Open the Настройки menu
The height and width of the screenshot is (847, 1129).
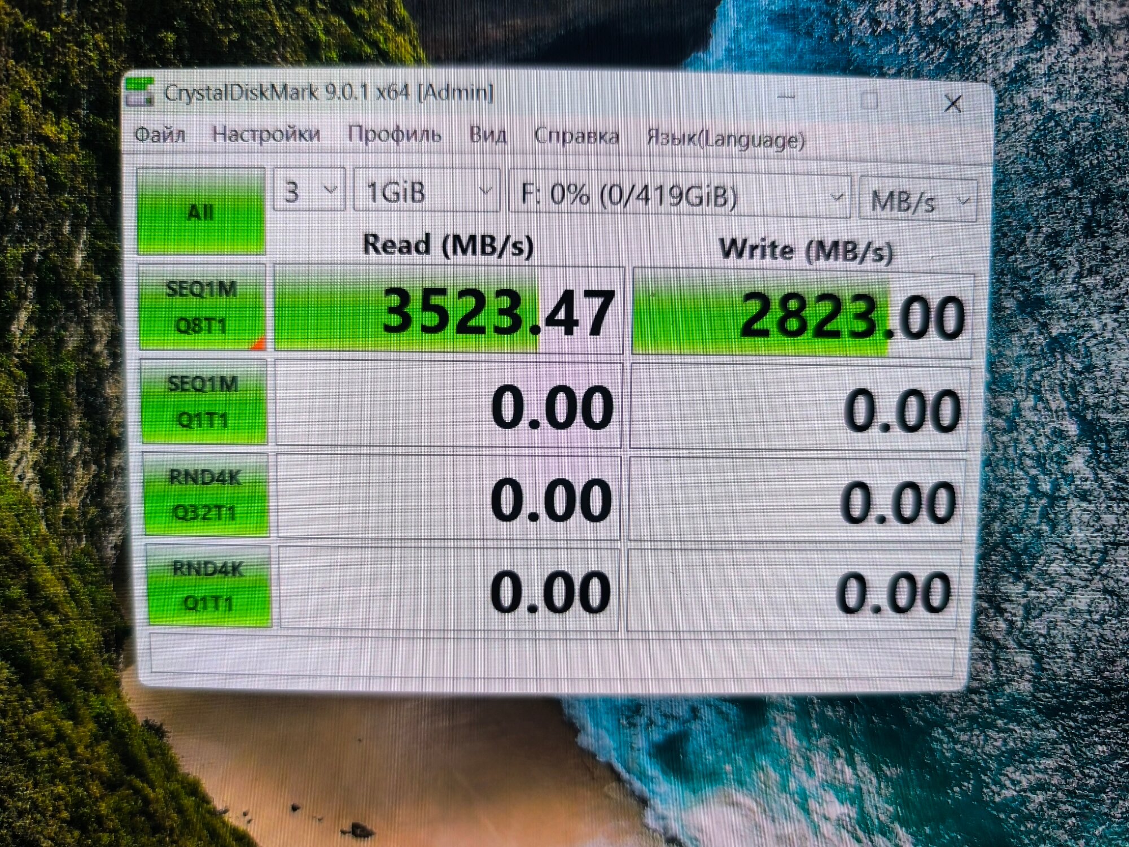266,134
